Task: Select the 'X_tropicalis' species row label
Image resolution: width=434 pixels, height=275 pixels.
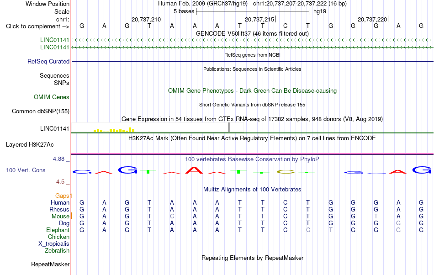Action: coord(54,244)
